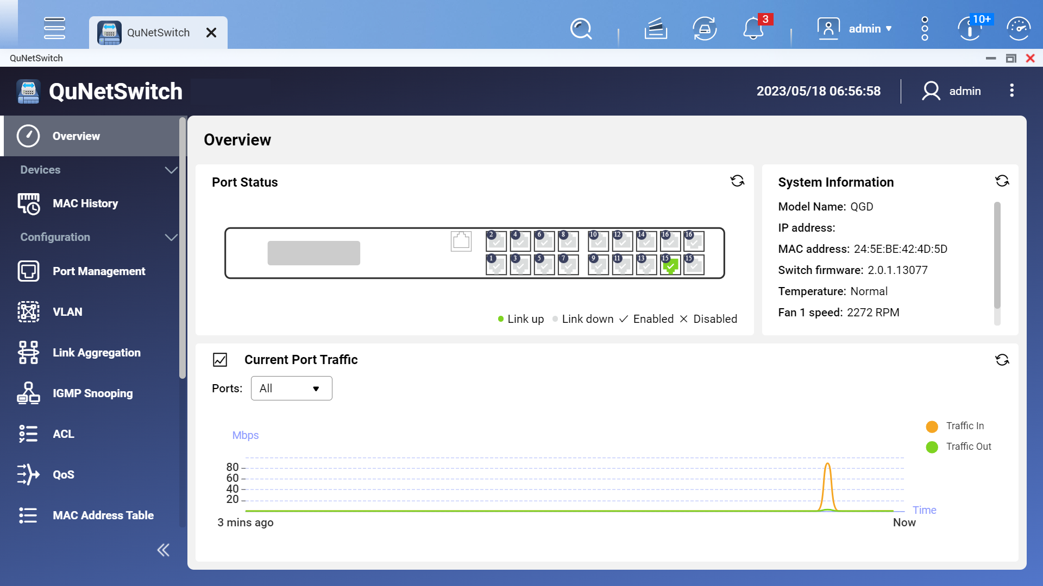Click the admin user icon in app header
Viewport: 1043px width, 586px height.
click(931, 91)
